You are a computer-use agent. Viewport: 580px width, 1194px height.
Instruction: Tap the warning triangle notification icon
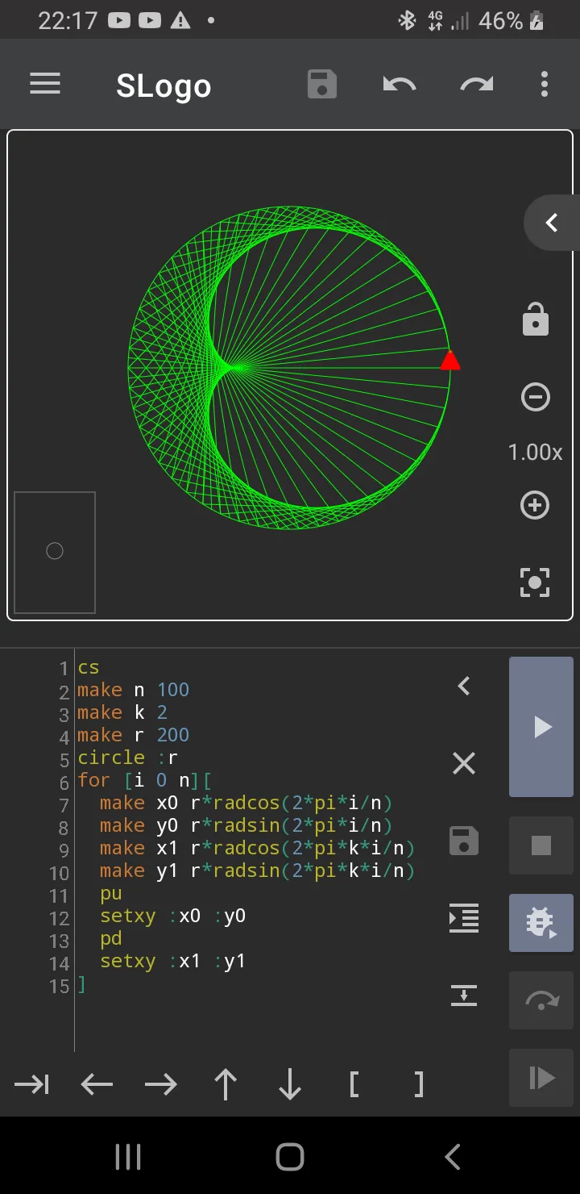tap(180, 21)
